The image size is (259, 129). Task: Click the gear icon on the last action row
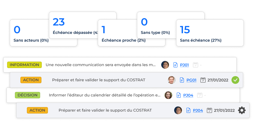(242, 110)
